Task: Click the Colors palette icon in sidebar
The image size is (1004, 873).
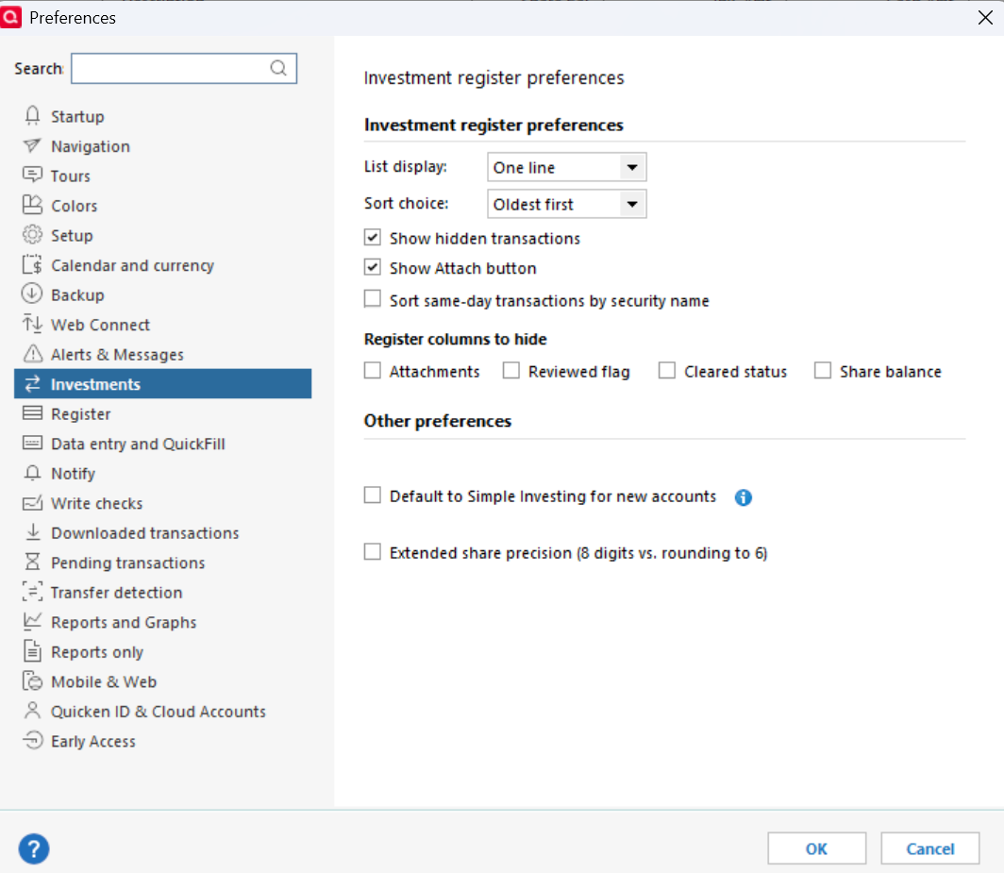Action: coord(32,205)
